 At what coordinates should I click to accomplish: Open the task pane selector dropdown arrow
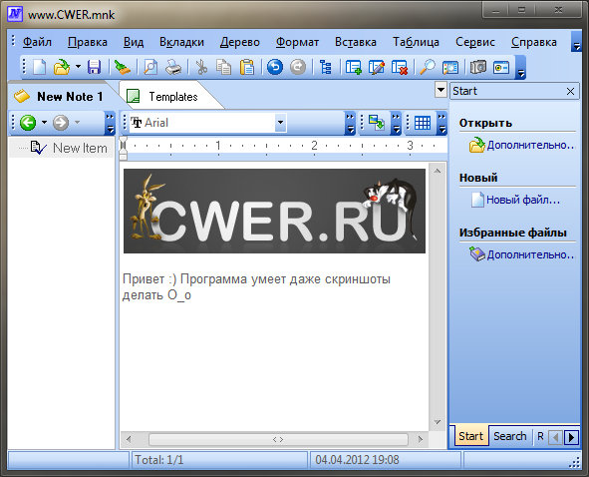point(441,90)
